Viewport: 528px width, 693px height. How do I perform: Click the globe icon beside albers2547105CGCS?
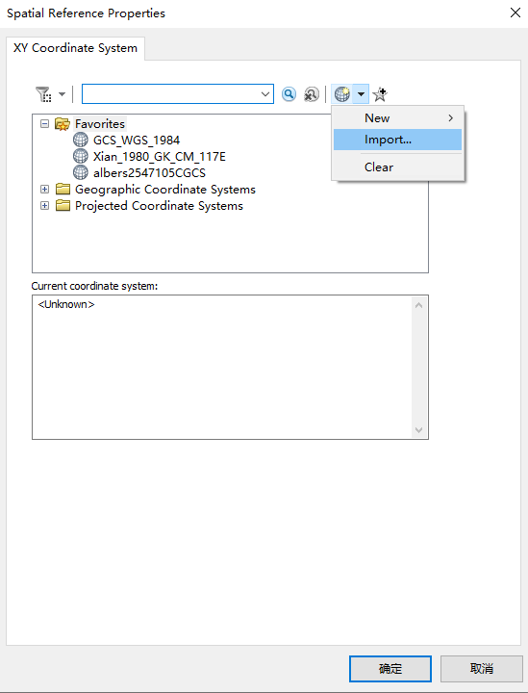pos(81,173)
